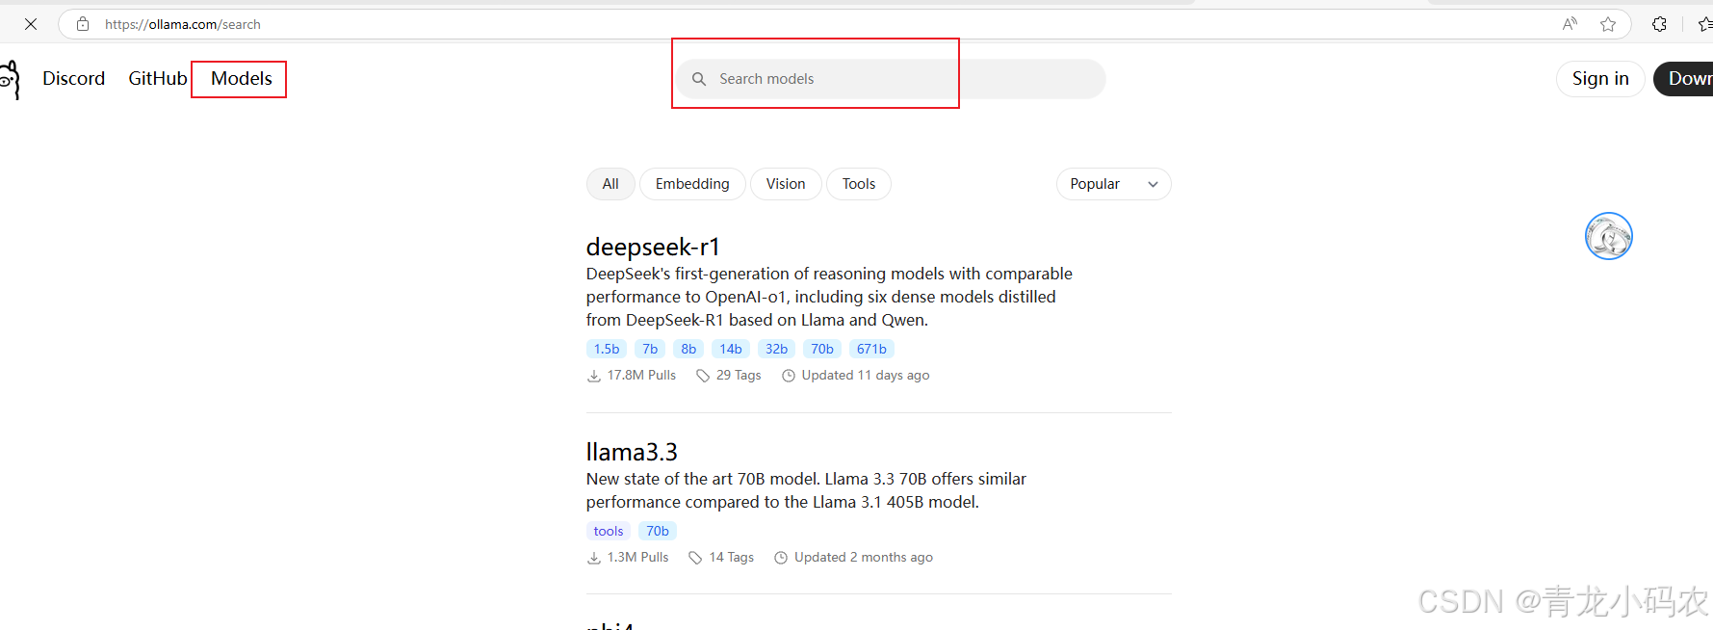Select the 14b tag of deepseek-r1
This screenshot has width=1713, height=630.
coord(731,349)
